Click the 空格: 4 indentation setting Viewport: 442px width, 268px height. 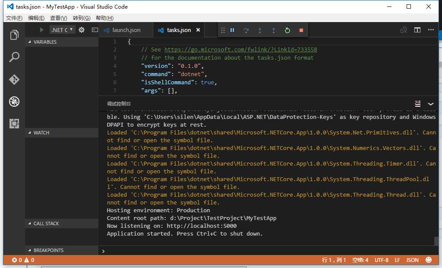(x=360, y=260)
